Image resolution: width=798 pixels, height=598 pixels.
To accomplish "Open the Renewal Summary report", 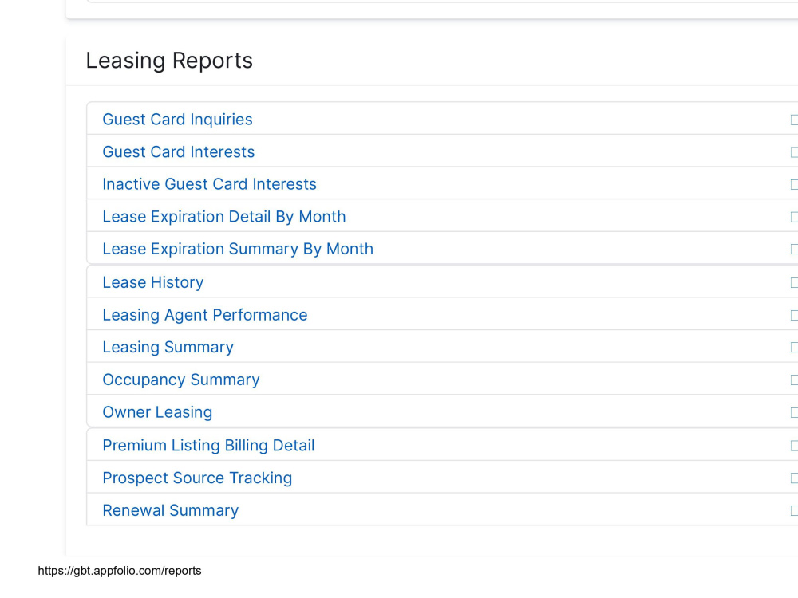I will (x=170, y=510).
